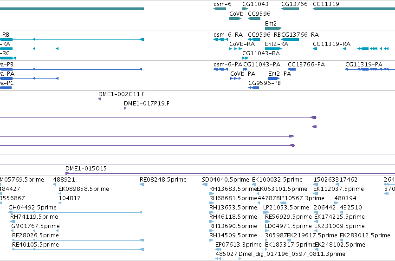
Task: Click the osm-6-RA transcript label
Action: 228,34
